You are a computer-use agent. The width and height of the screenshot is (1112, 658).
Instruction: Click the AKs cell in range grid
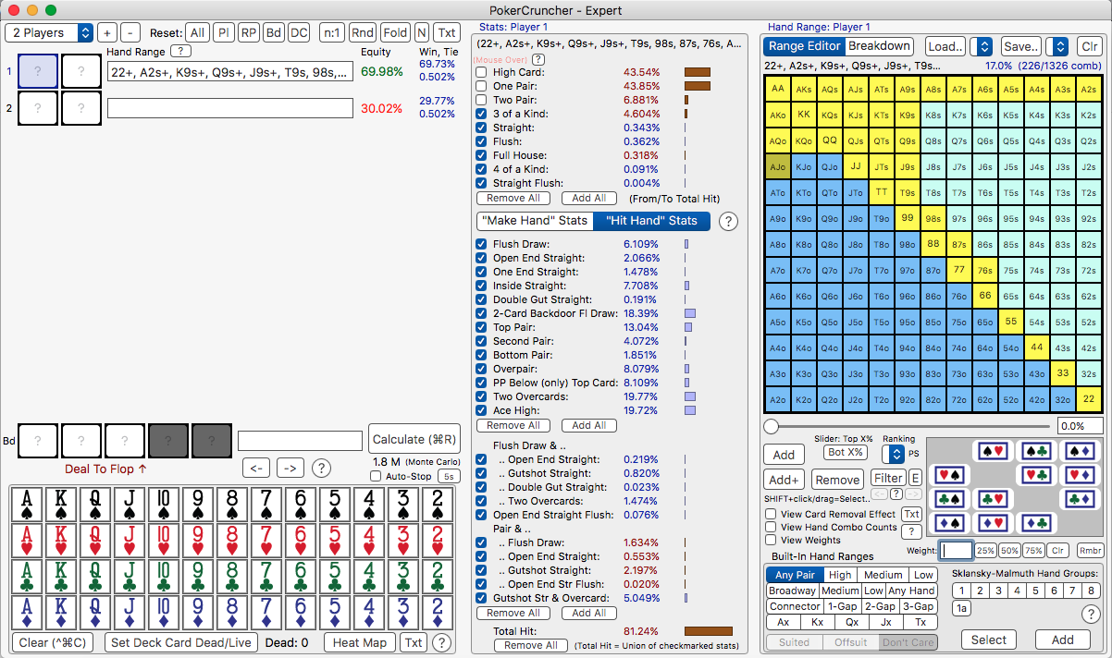[x=804, y=89]
